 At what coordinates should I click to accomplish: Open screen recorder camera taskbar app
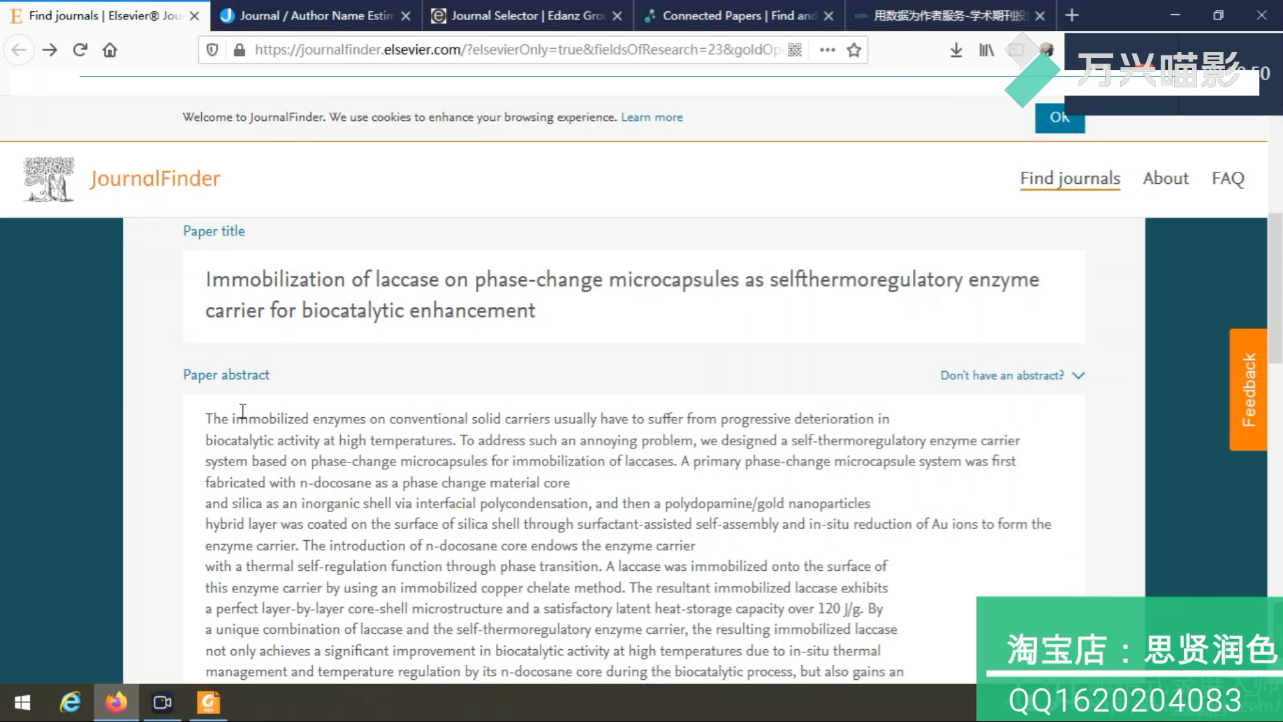pyautogui.click(x=162, y=703)
